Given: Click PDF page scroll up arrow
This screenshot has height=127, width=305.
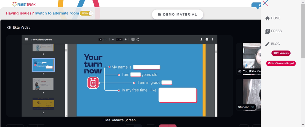Looking at the screenshot, I should coord(216,45).
